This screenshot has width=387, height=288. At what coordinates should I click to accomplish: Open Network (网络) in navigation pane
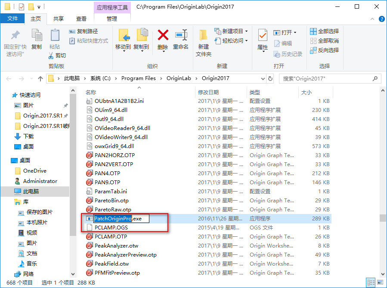28,274
